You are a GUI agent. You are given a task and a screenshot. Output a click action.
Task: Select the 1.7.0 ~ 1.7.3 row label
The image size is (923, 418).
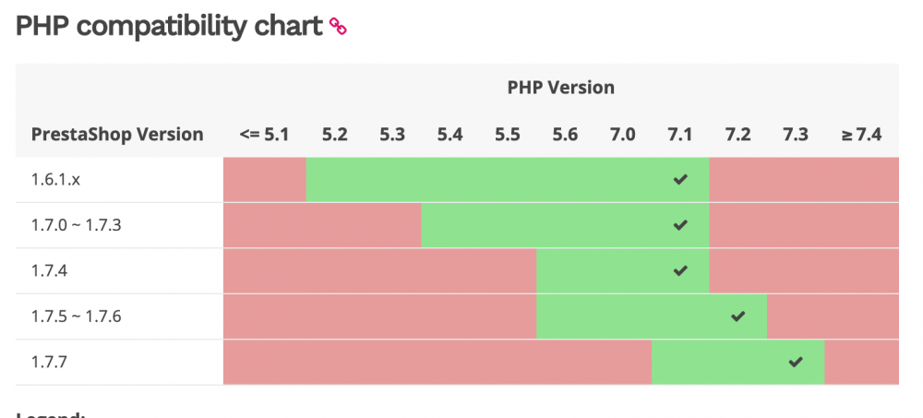coord(76,225)
